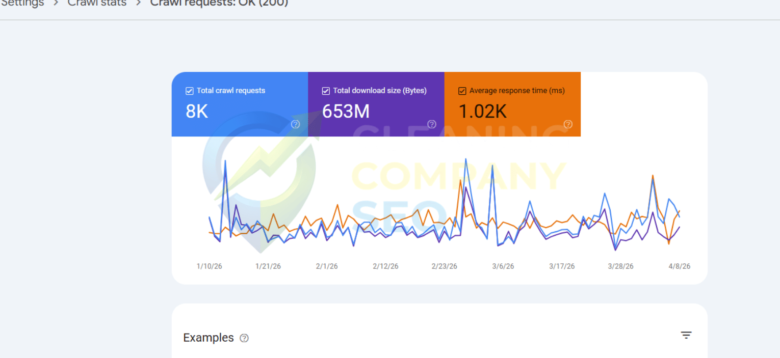Click the Examples section heading
780x358 pixels.
[x=208, y=337]
